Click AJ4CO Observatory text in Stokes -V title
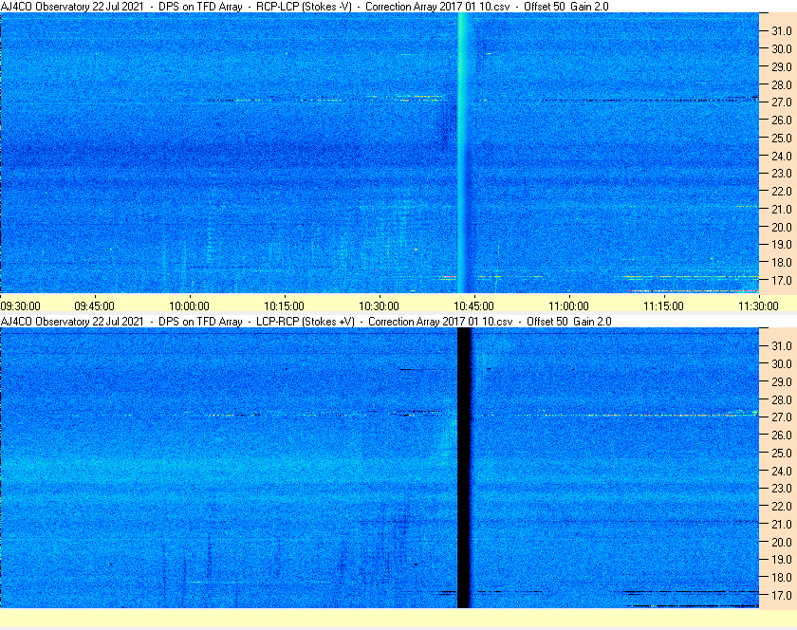Image resolution: width=797 pixels, height=630 pixels. pos(72,7)
